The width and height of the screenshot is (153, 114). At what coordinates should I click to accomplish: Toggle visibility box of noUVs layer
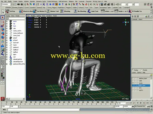coord(133,90)
